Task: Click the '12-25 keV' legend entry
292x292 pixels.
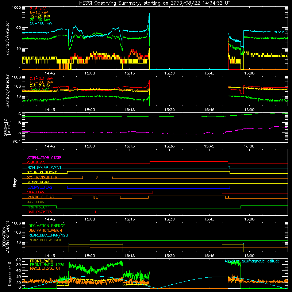Action: pos(40,16)
